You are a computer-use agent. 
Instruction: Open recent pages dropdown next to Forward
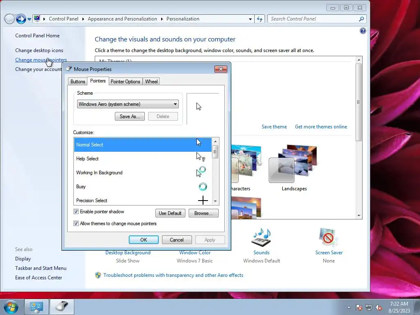(29, 19)
